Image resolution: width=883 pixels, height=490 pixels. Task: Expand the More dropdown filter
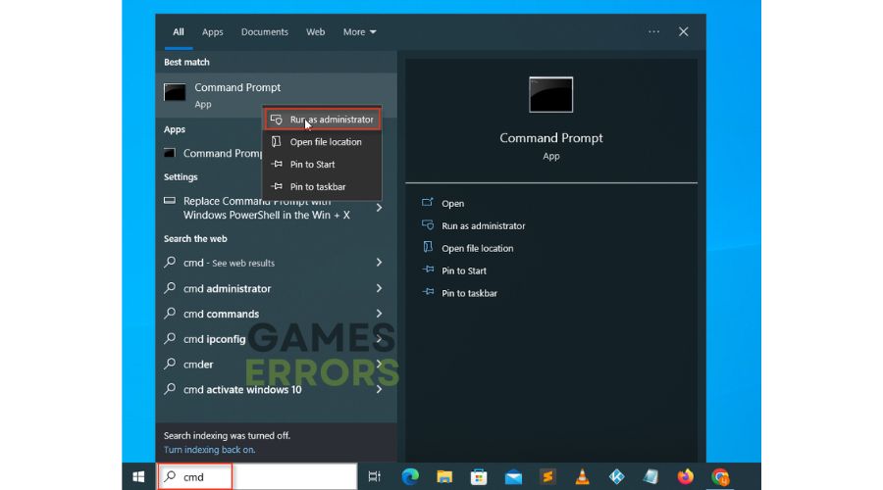(359, 32)
